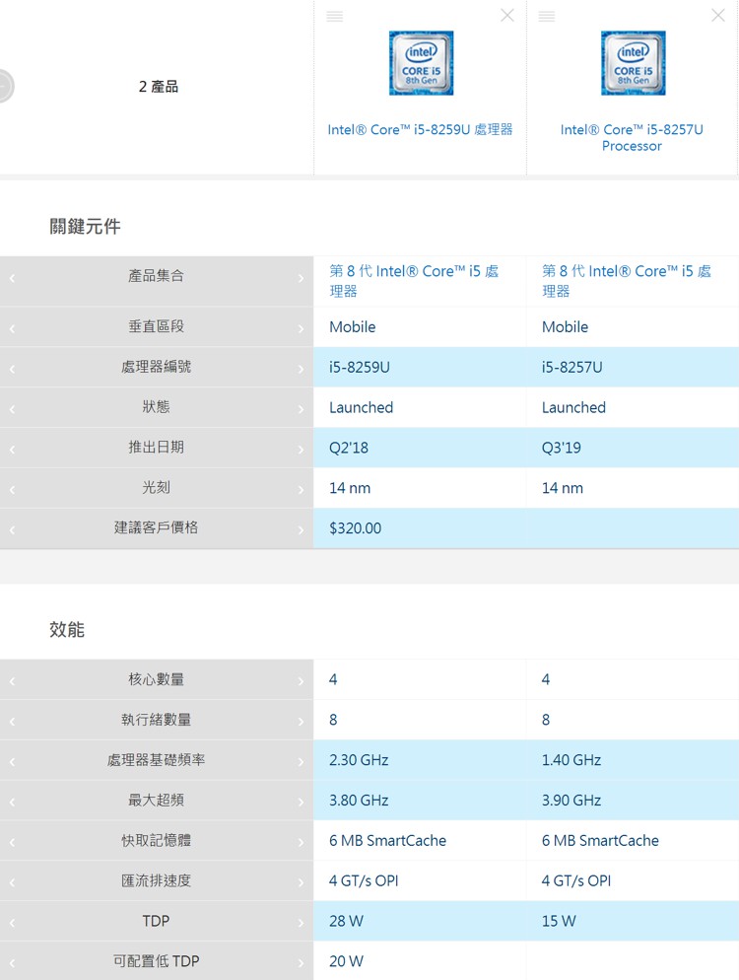Image resolution: width=739 pixels, height=980 pixels.
Task: Click left chevron on TDP row
Action: pos(12,923)
